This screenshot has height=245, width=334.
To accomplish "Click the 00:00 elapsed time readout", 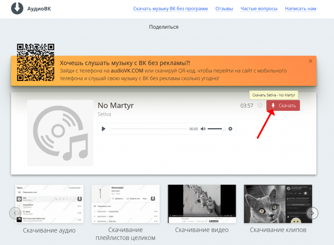I will (x=194, y=129).
